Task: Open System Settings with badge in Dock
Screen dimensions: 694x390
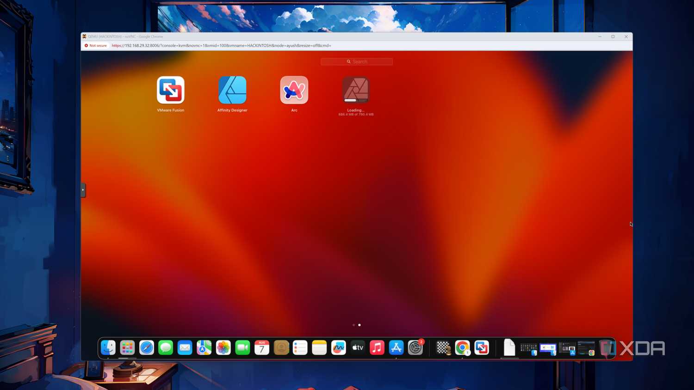Action: pyautogui.click(x=415, y=347)
